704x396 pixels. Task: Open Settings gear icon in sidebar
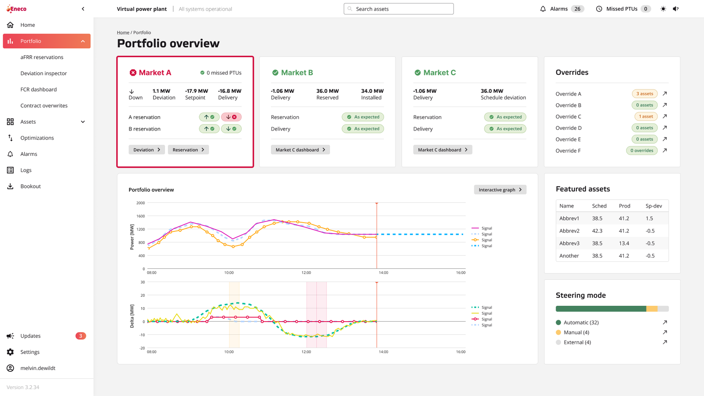[10, 352]
